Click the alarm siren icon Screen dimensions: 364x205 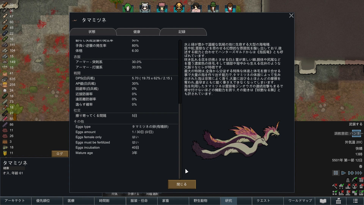pyautogui.click(x=348, y=180)
